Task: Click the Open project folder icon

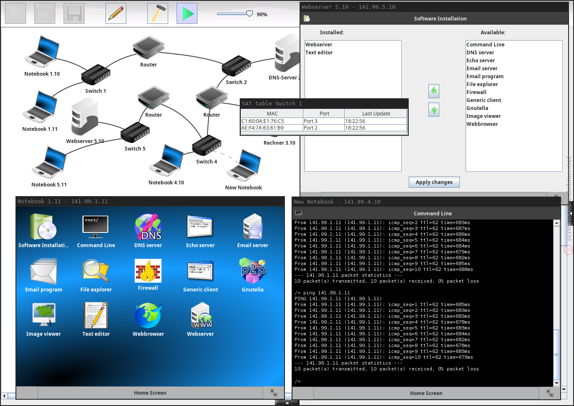Action: pyautogui.click(x=45, y=13)
